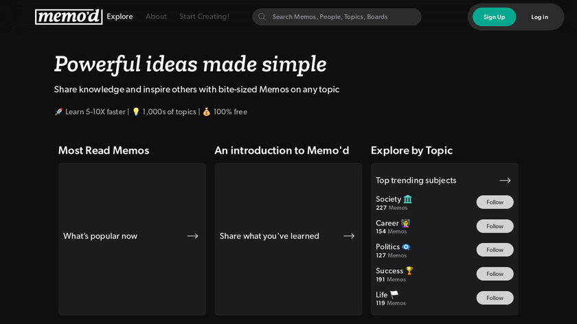Click the Society building emoji icon

pyautogui.click(x=408, y=199)
